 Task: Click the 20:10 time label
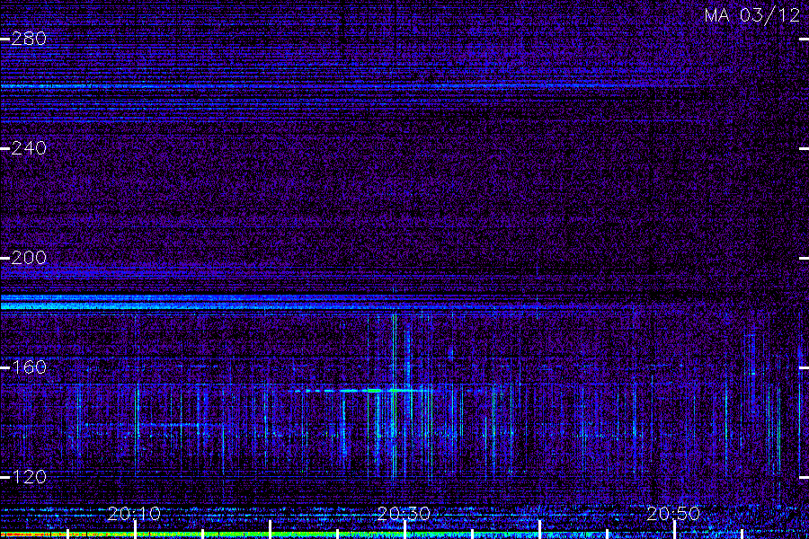point(134,514)
